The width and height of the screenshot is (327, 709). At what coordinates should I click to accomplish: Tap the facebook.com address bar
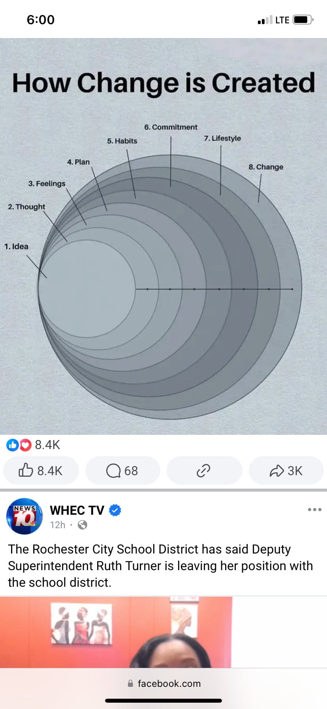pos(163,683)
